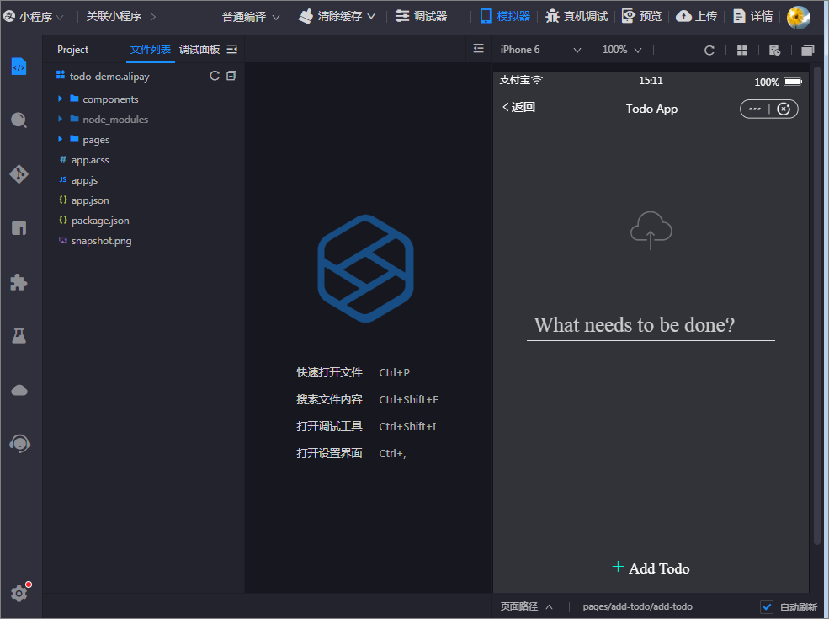Open the code editor sidebar icon

click(x=19, y=67)
